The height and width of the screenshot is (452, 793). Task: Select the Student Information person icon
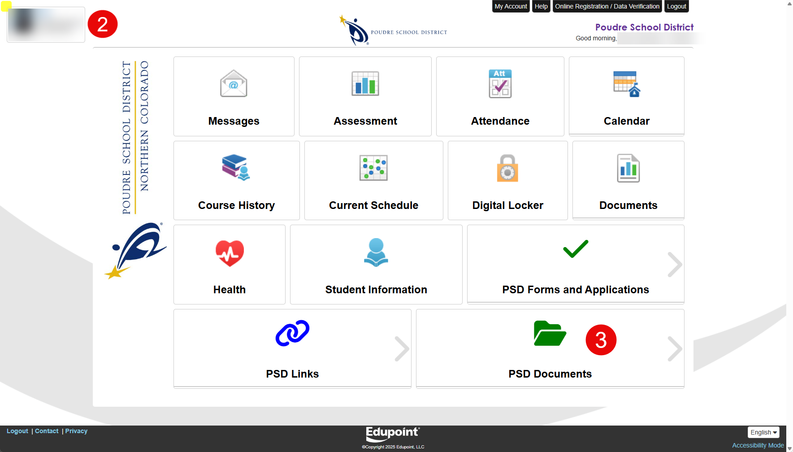pyautogui.click(x=376, y=252)
